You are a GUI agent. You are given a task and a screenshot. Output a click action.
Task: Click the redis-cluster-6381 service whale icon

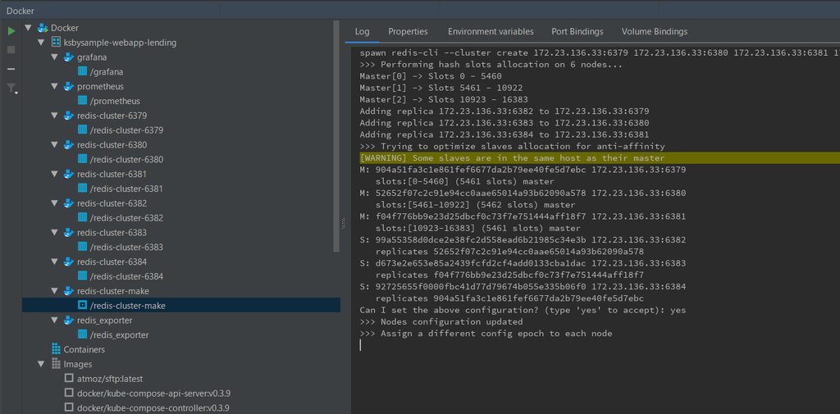coord(69,174)
